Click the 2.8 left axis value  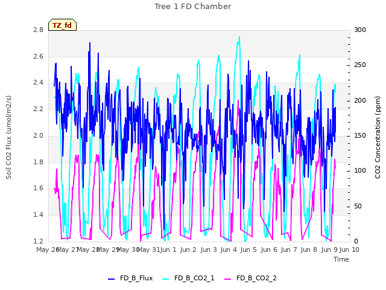[x=38, y=30]
